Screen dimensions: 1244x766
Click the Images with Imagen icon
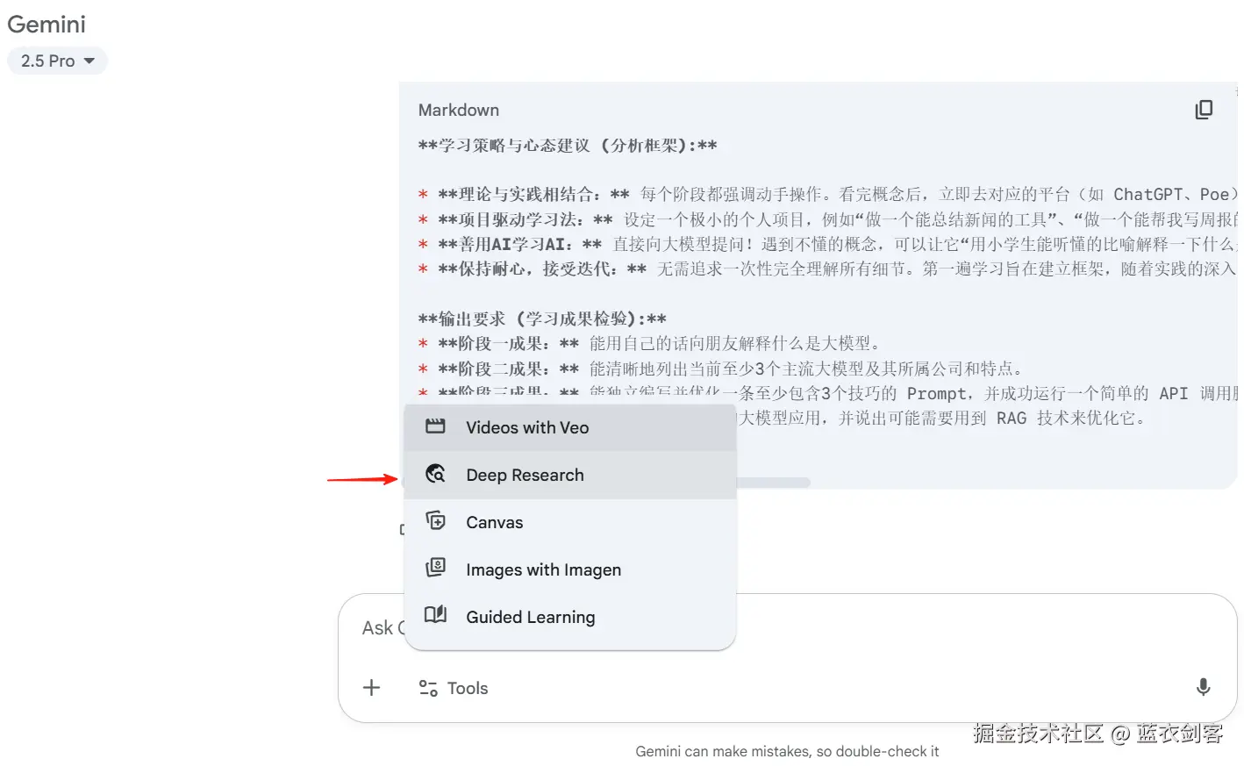pyautogui.click(x=435, y=568)
